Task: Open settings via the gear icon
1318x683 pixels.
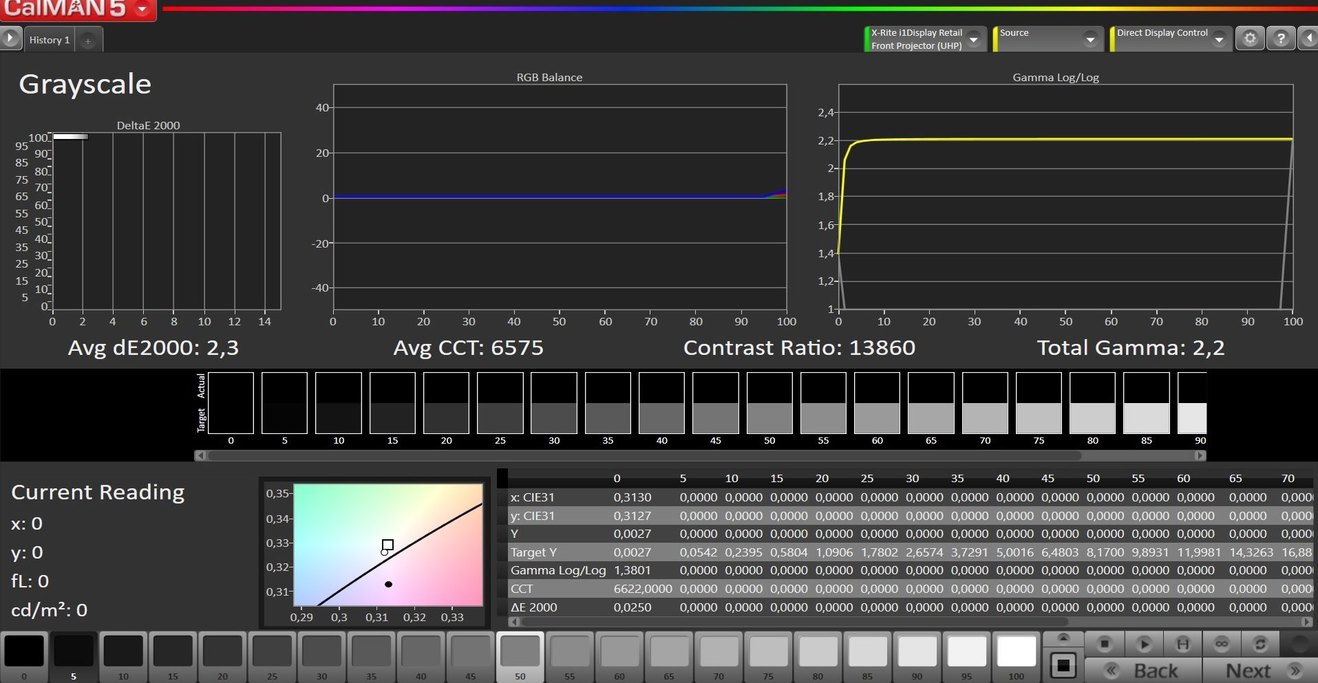Action: (1250, 39)
